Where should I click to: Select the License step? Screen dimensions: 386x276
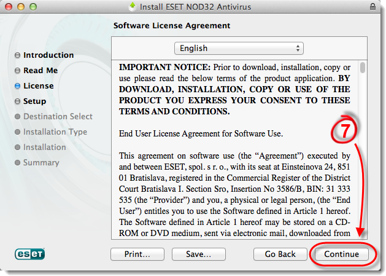pos(39,86)
